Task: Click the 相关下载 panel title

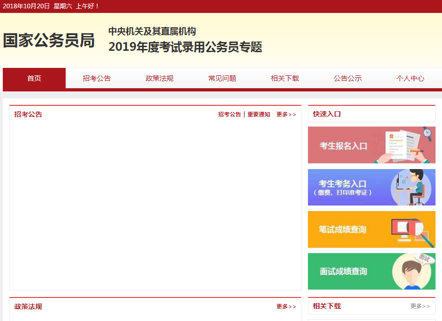Action: tap(327, 306)
